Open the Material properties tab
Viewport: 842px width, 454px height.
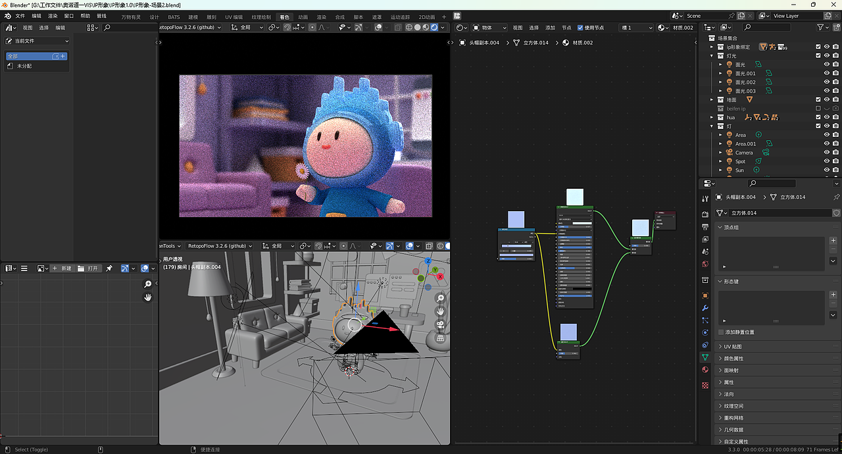click(x=705, y=370)
